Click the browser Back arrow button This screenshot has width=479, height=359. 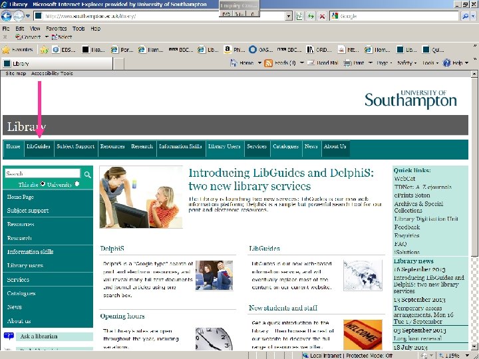click(7, 16)
